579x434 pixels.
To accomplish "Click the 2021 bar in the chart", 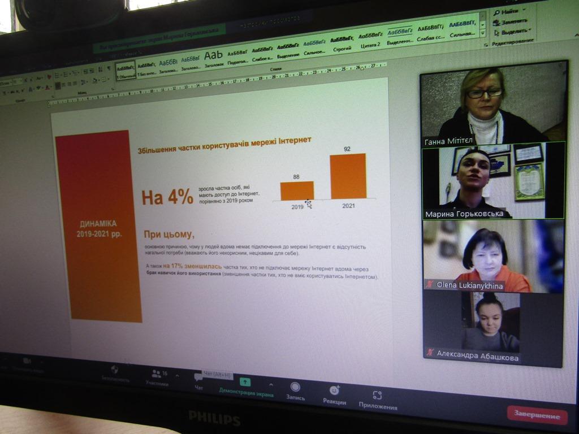I will coord(348,176).
